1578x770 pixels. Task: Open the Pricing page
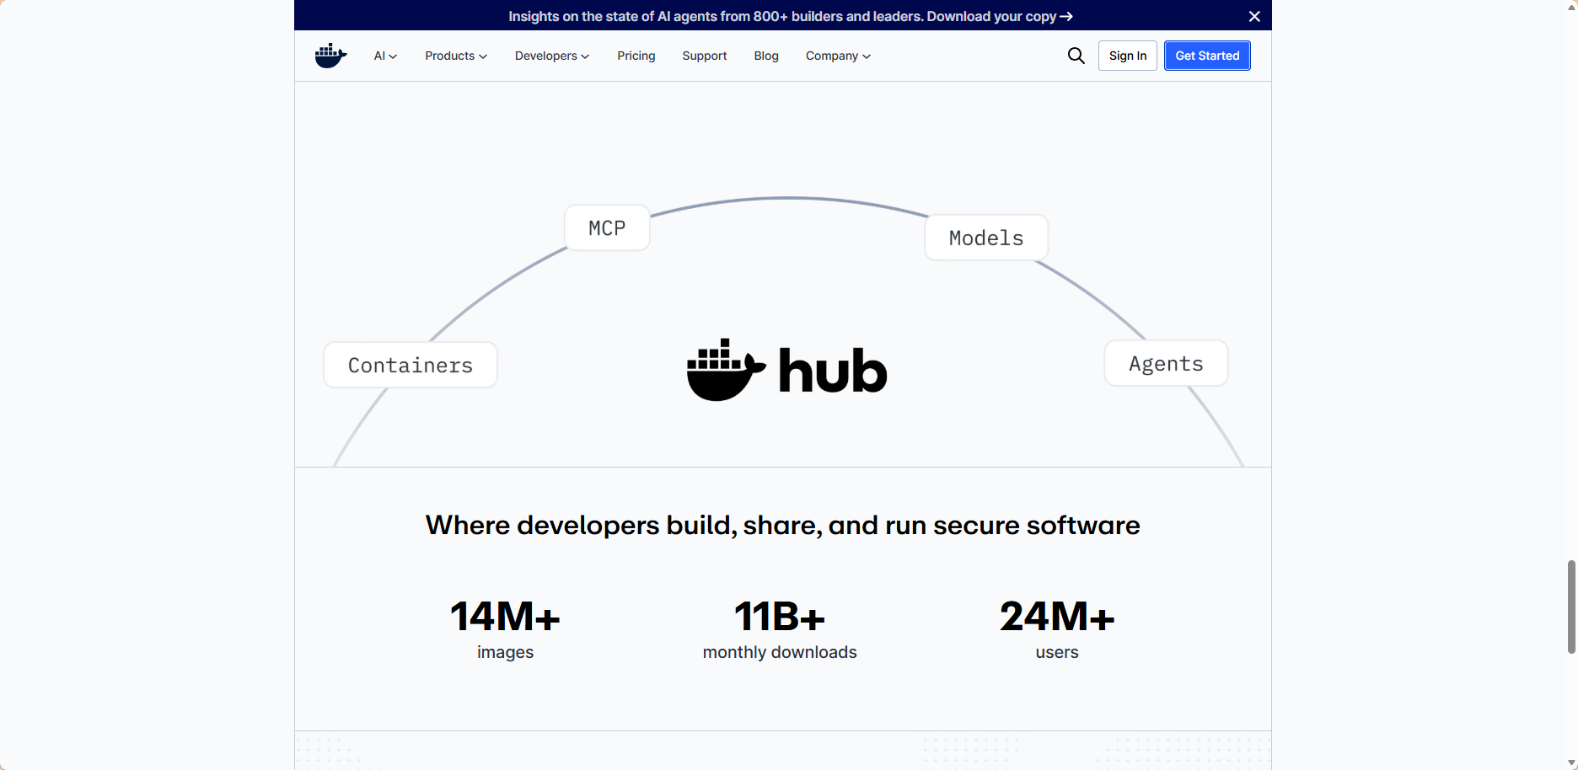click(x=636, y=56)
